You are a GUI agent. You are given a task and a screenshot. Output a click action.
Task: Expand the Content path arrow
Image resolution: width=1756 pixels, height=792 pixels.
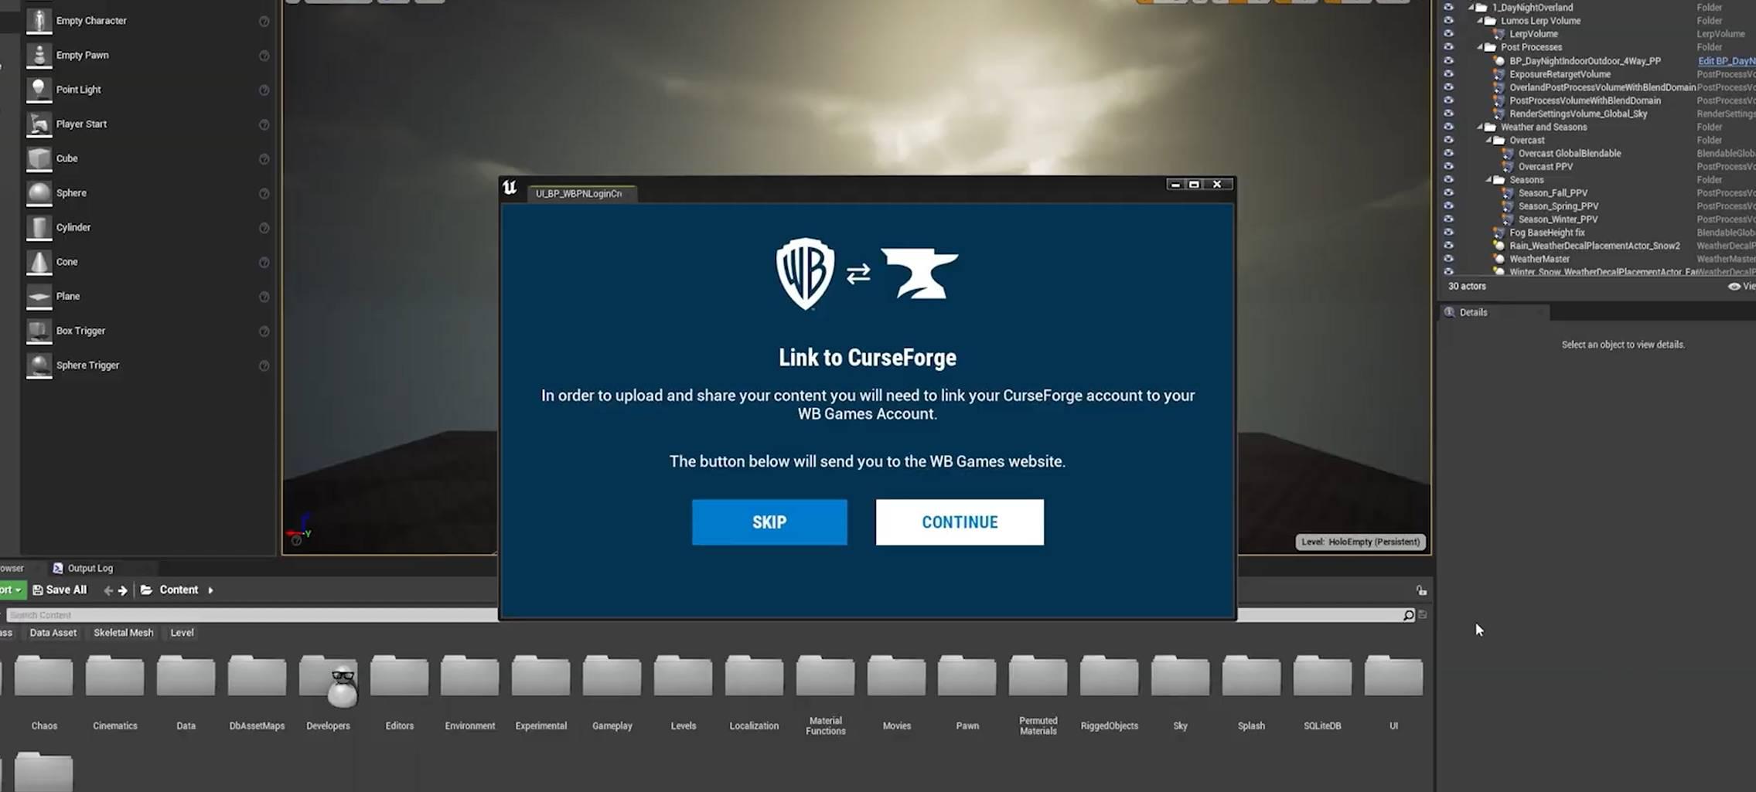pos(210,590)
